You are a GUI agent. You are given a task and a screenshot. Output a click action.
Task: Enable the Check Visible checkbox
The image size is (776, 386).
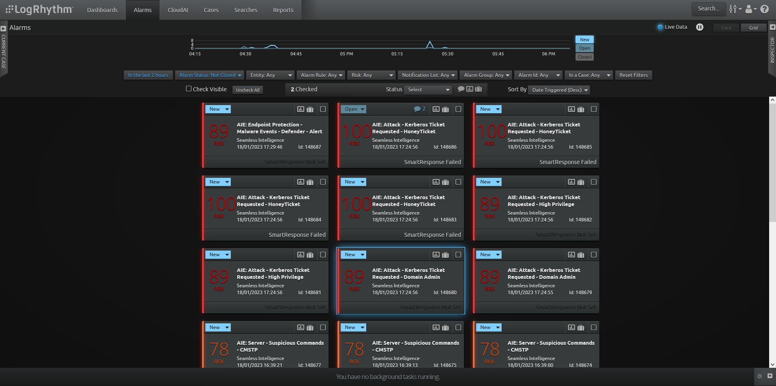188,89
